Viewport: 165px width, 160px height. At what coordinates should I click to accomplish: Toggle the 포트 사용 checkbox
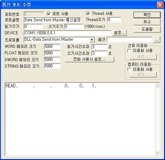[49, 14]
